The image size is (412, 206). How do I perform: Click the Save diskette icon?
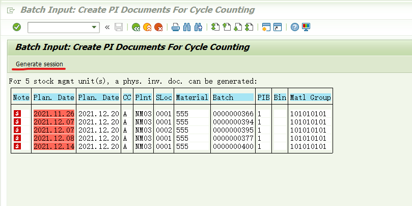click(x=119, y=27)
